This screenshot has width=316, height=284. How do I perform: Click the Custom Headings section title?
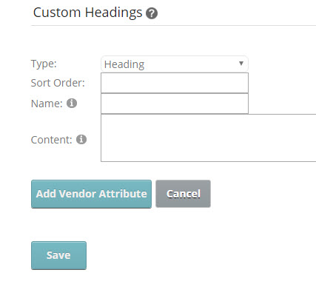pyautogui.click(x=87, y=13)
